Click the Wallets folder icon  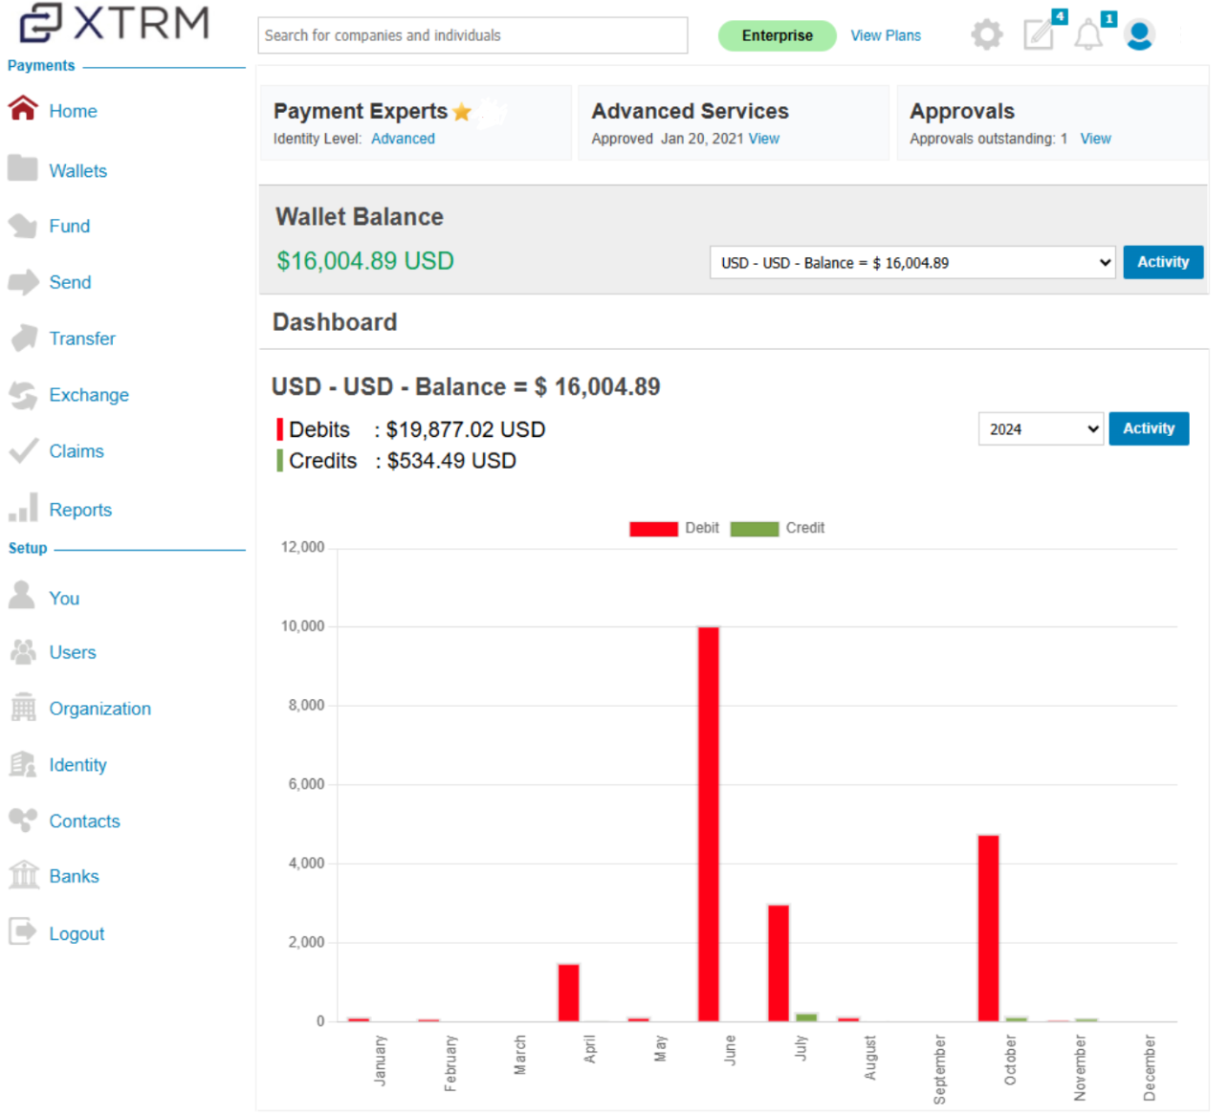point(23,168)
